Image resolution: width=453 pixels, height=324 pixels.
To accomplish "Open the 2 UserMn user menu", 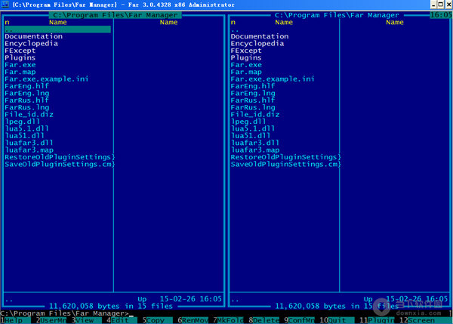I will [x=51, y=320].
